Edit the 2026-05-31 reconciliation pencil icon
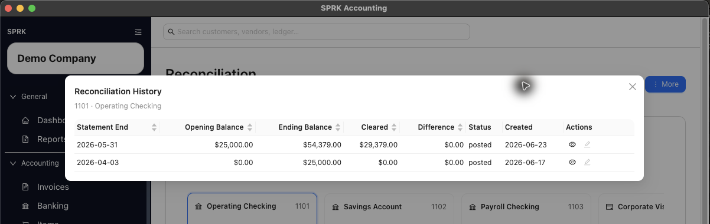 [587, 144]
